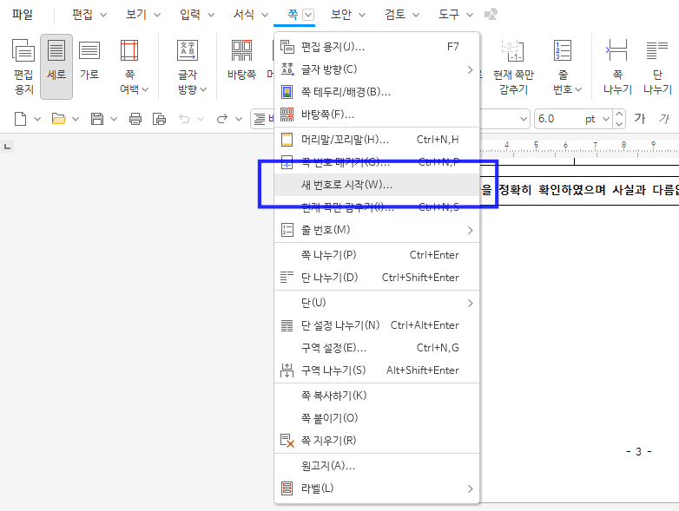Increase font size with up stepper

tap(619, 115)
